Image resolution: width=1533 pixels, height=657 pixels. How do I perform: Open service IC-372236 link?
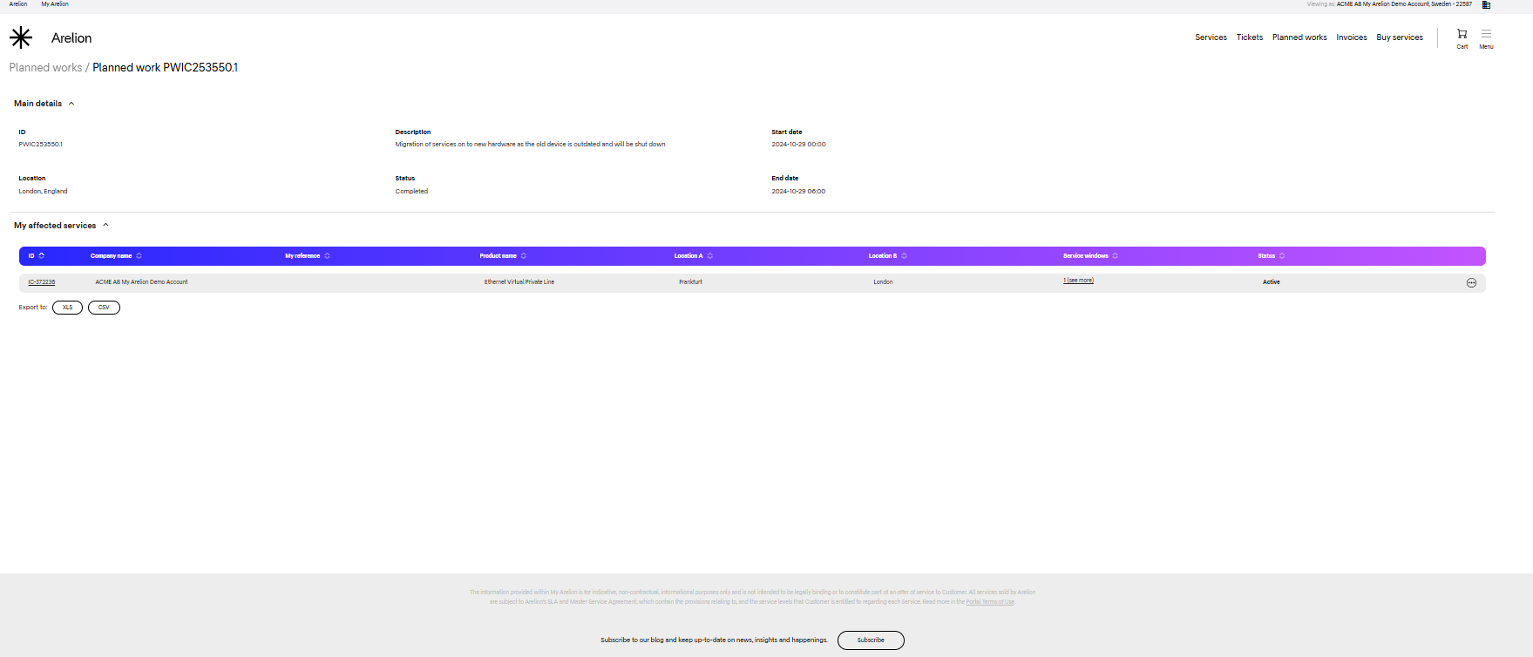pyautogui.click(x=41, y=282)
